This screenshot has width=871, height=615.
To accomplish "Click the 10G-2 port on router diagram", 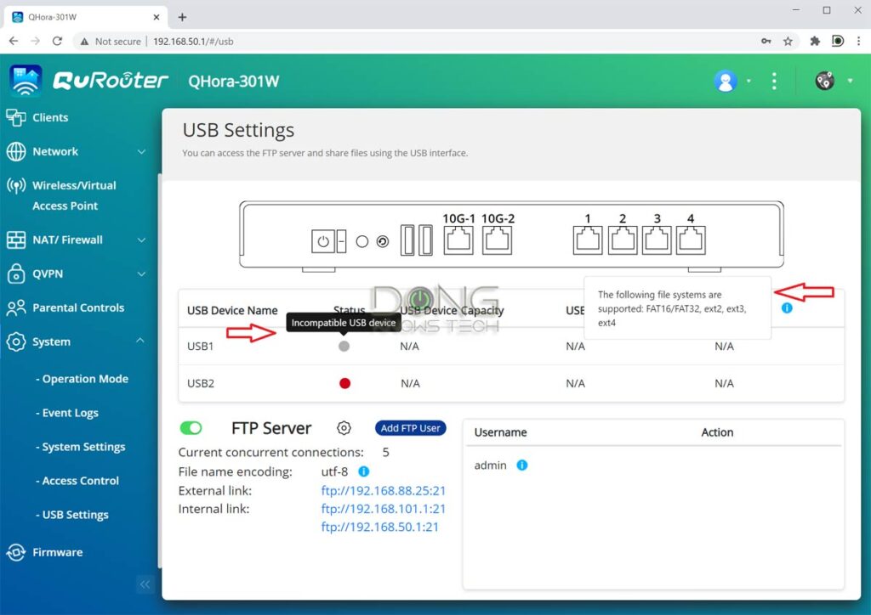I will [x=497, y=240].
